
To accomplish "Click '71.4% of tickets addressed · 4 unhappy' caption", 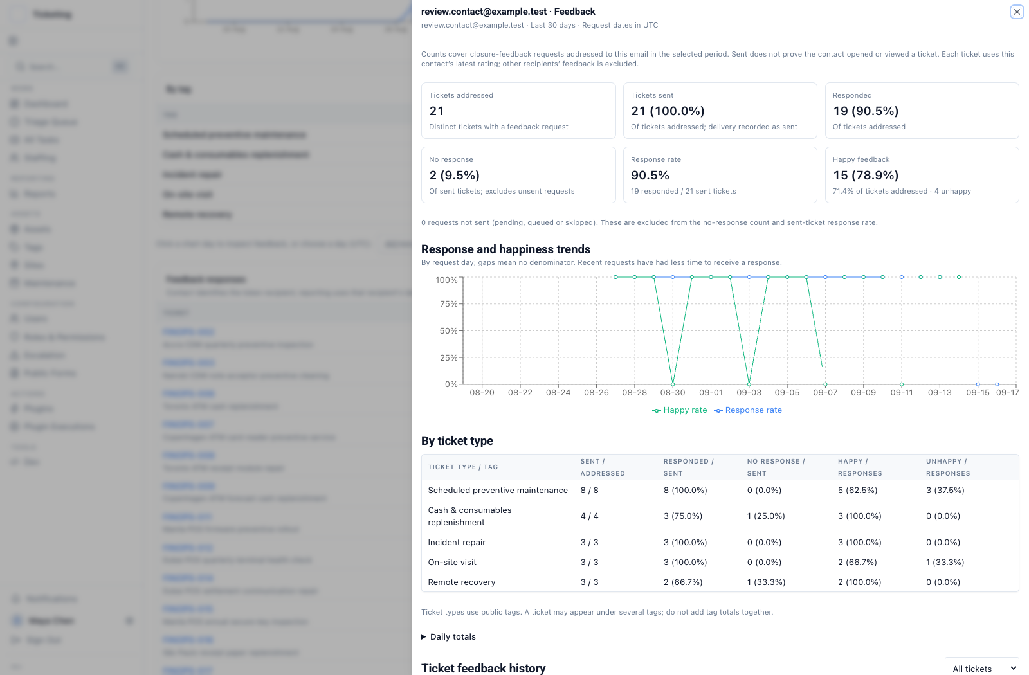I will [902, 191].
